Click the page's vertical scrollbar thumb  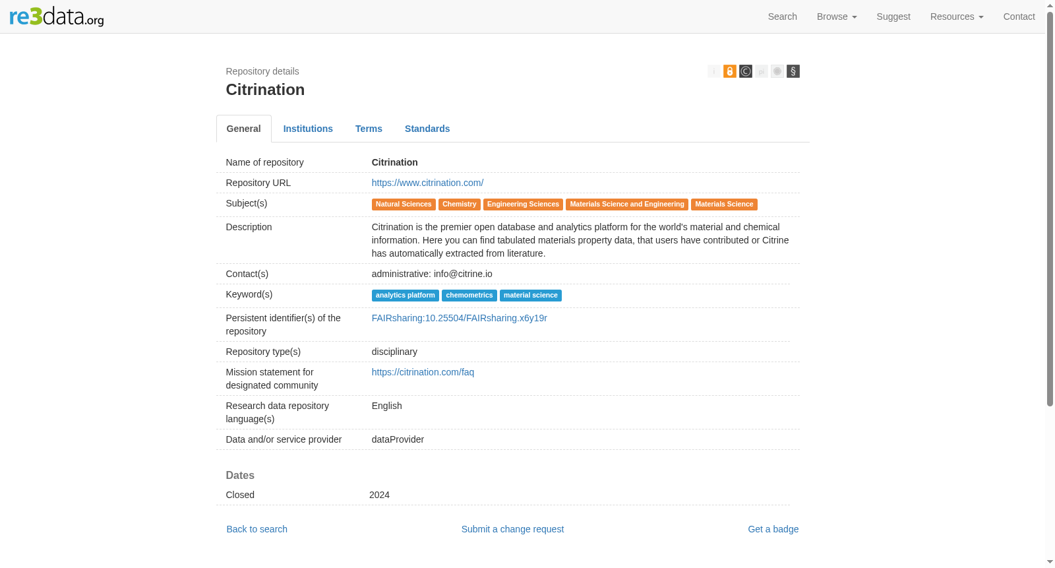pos(1050,208)
